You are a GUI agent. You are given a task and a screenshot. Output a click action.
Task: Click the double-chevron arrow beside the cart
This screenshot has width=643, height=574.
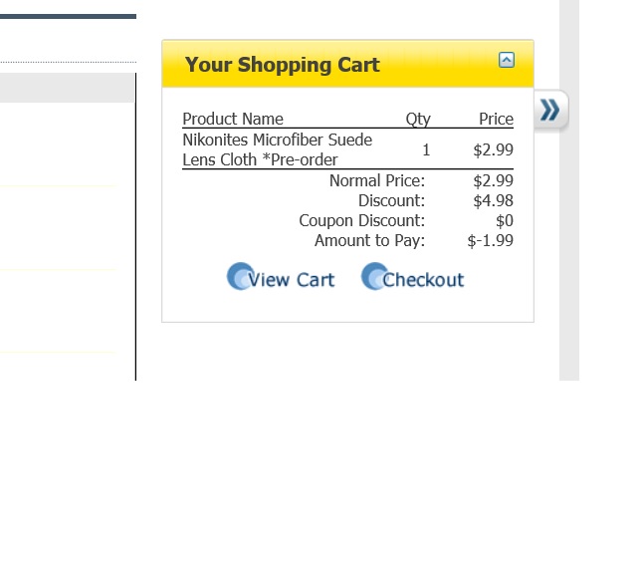tap(549, 111)
